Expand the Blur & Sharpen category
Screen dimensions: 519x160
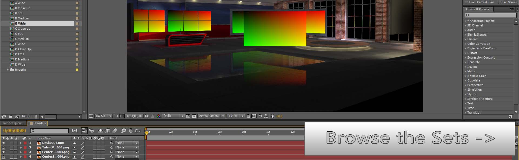pyautogui.click(x=465, y=35)
